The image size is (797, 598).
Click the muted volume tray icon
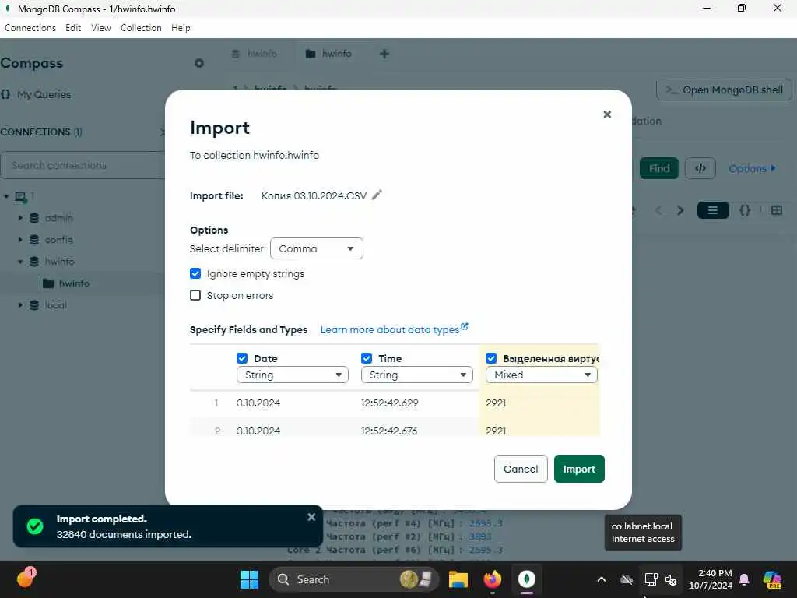tap(671, 579)
